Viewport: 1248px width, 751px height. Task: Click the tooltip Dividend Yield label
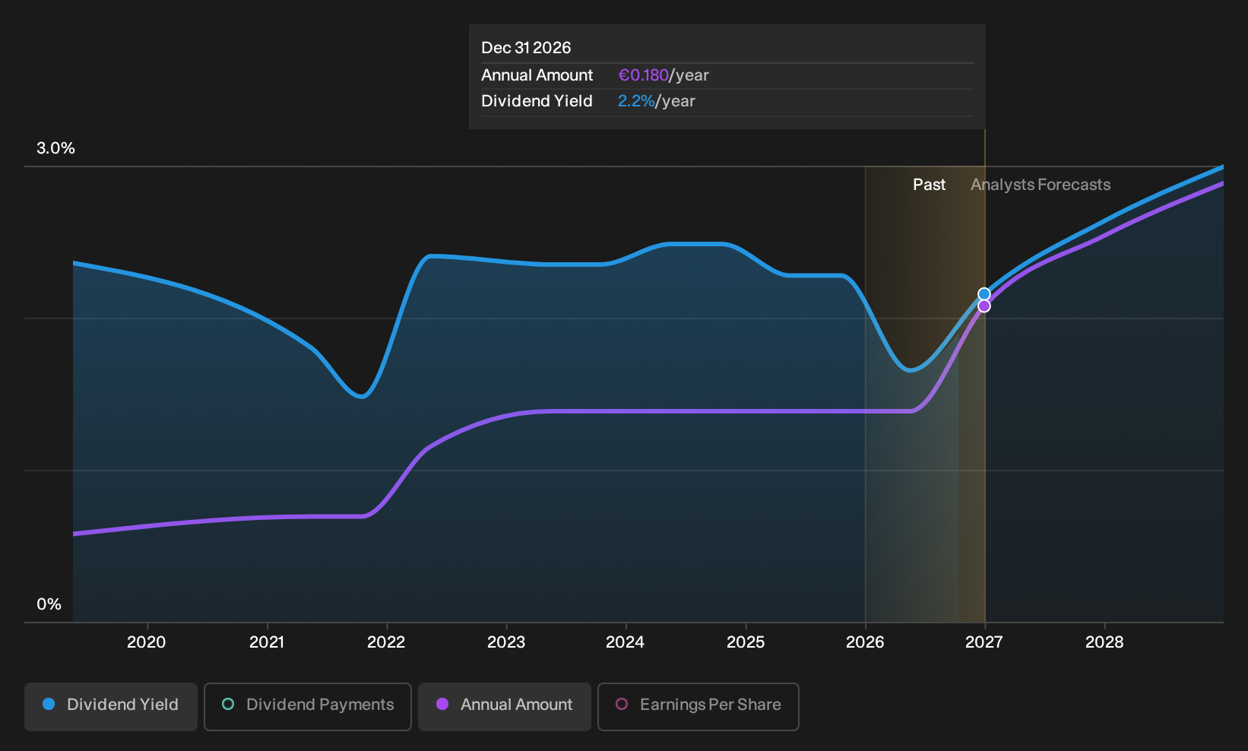coord(537,101)
